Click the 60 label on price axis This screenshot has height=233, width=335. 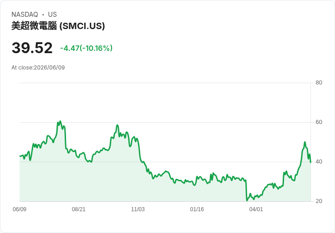[x=319, y=122]
